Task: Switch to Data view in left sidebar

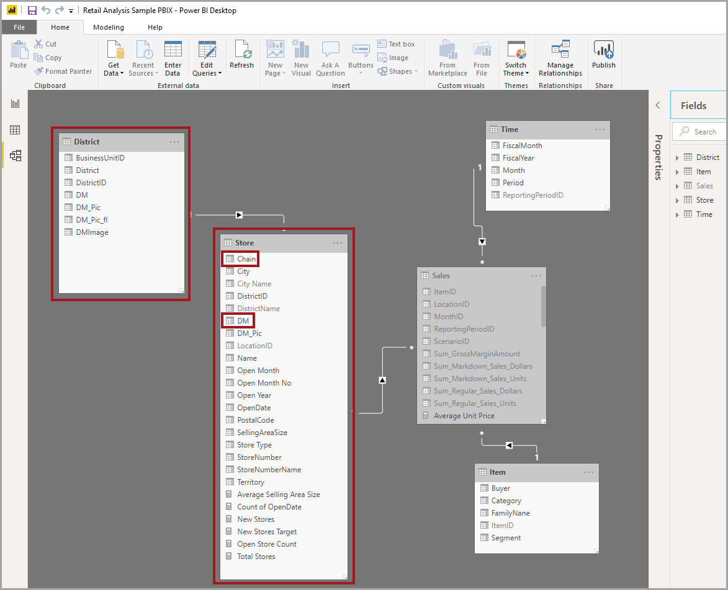Action: [x=15, y=130]
